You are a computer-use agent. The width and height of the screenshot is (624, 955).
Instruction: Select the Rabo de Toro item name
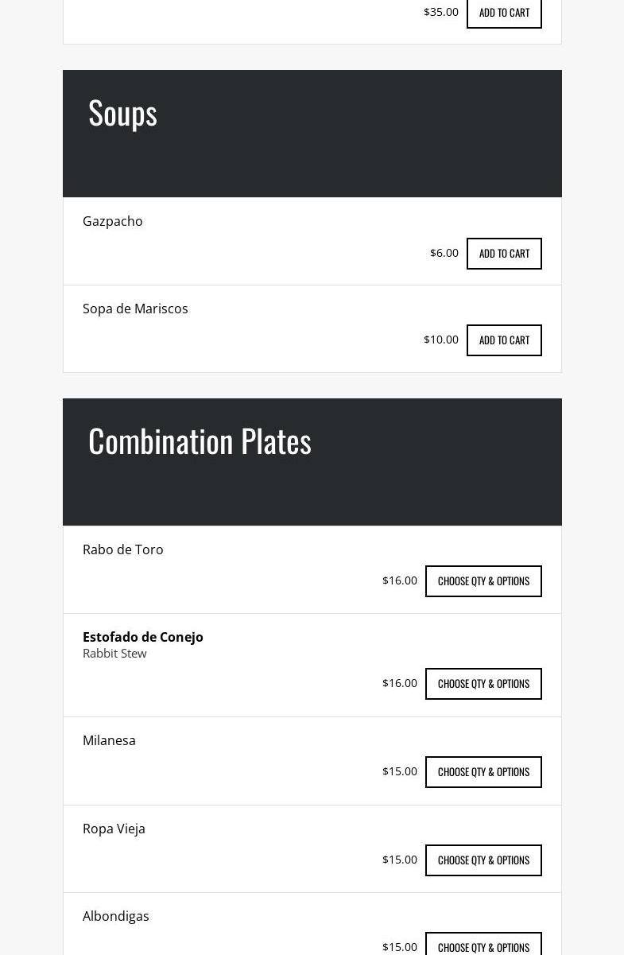pyautogui.click(x=123, y=549)
